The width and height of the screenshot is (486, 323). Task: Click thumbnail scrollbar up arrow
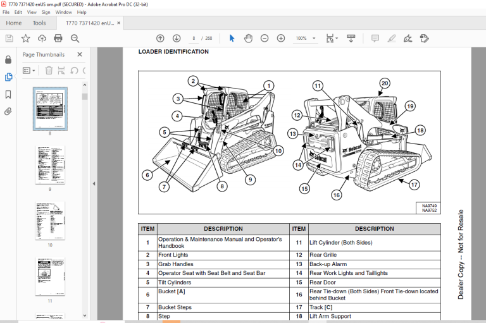click(85, 85)
